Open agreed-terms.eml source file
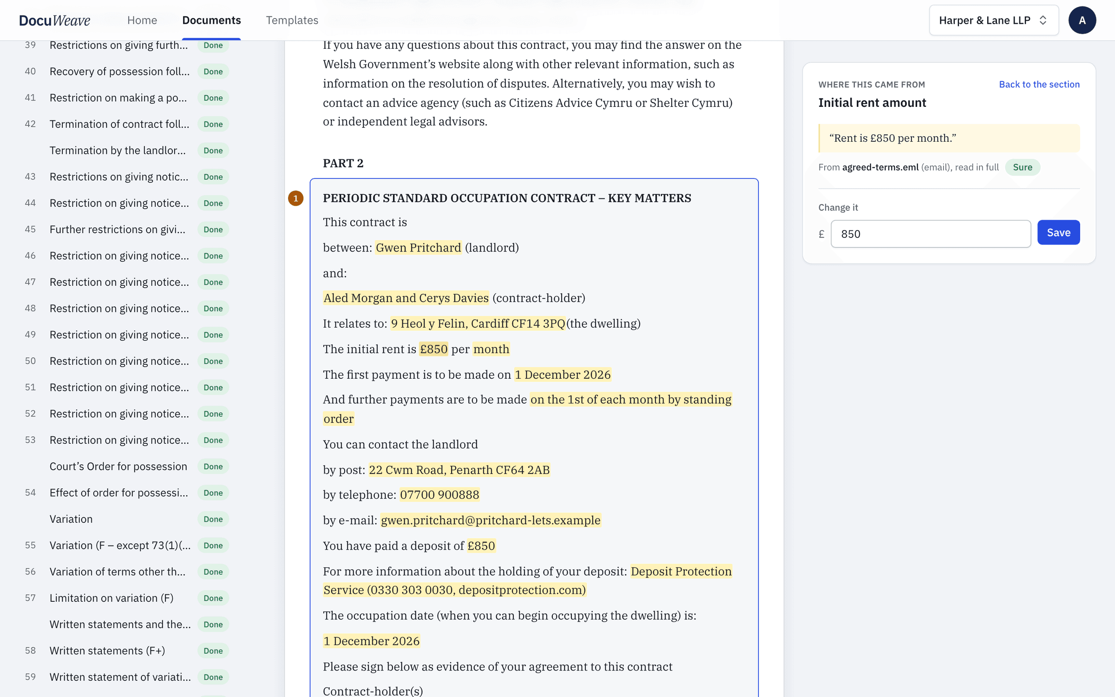The image size is (1115, 697). click(880, 167)
